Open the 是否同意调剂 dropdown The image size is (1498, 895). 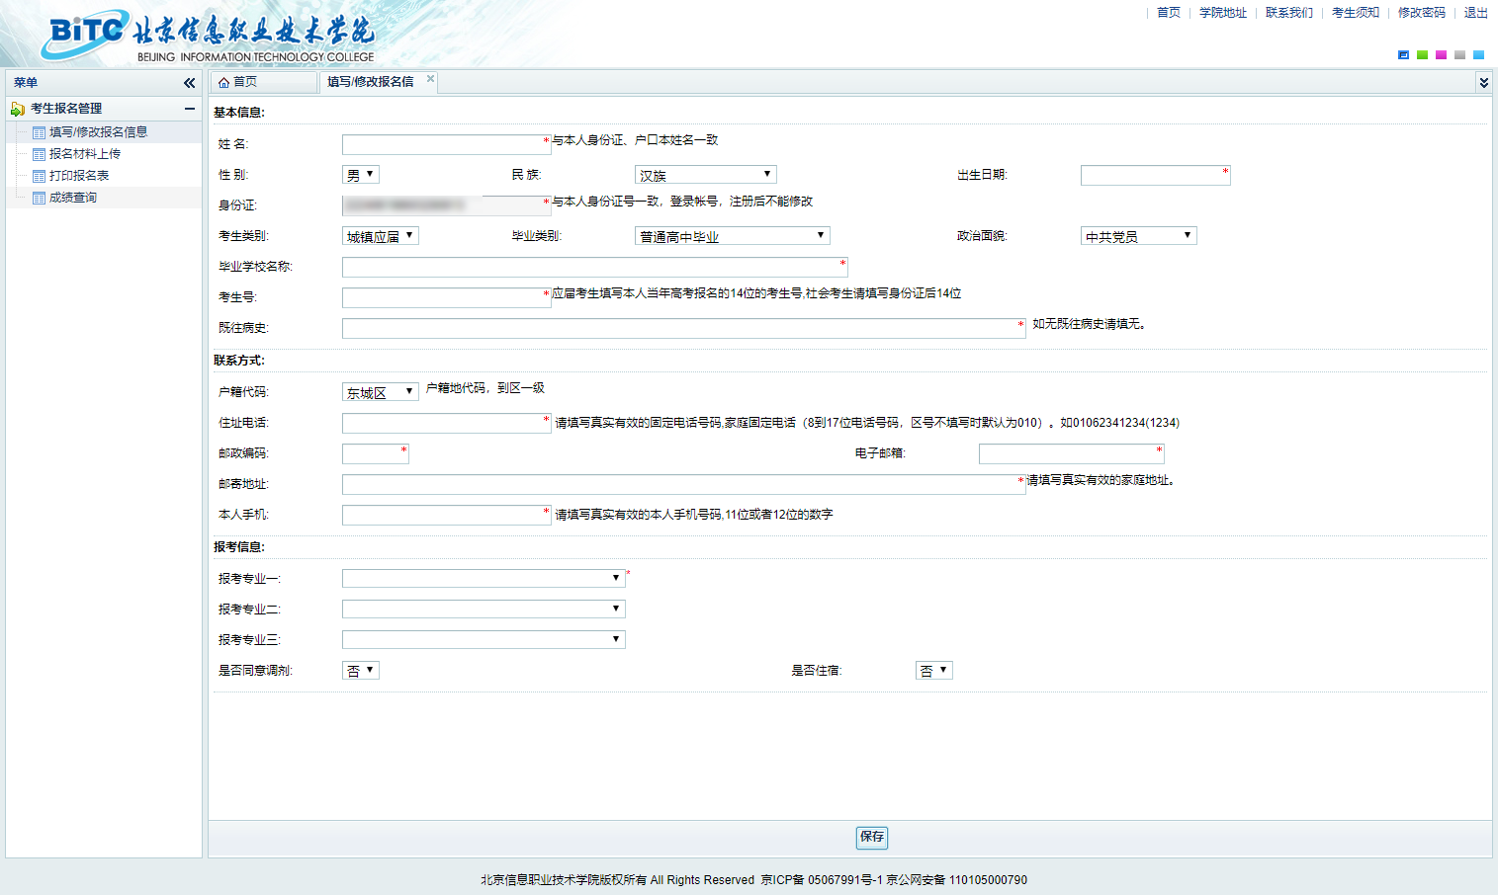361,671
